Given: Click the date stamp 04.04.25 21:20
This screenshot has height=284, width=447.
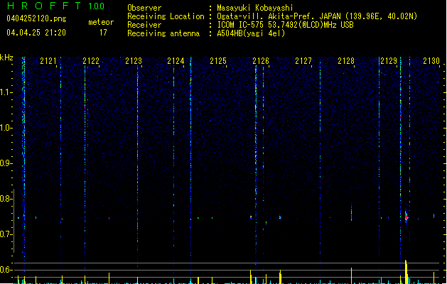Looking at the screenshot, I should 36,33.
